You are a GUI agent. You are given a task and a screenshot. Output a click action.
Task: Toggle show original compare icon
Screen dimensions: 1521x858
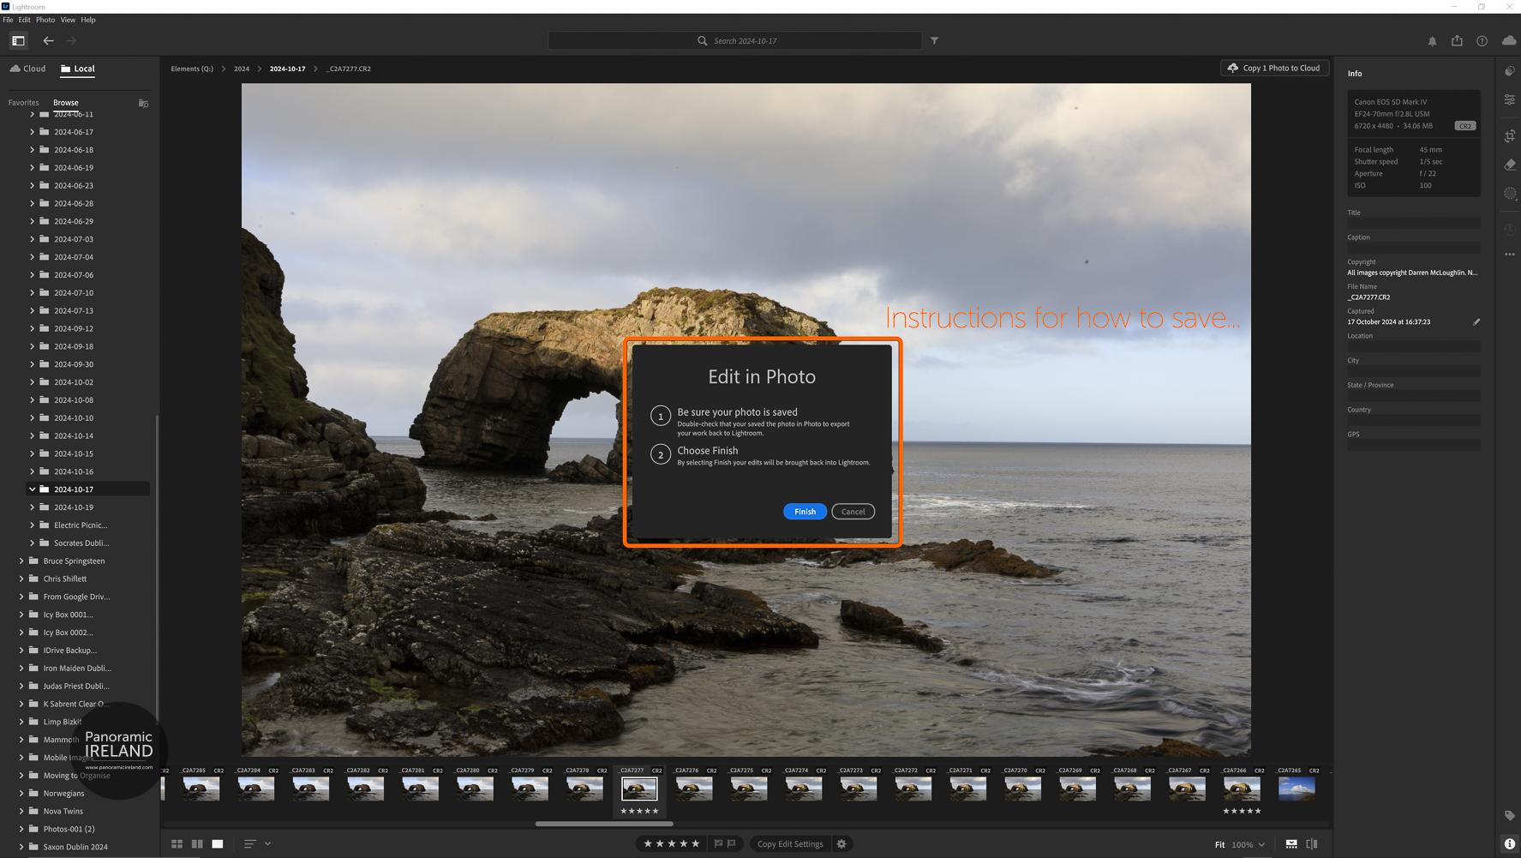tap(1312, 844)
